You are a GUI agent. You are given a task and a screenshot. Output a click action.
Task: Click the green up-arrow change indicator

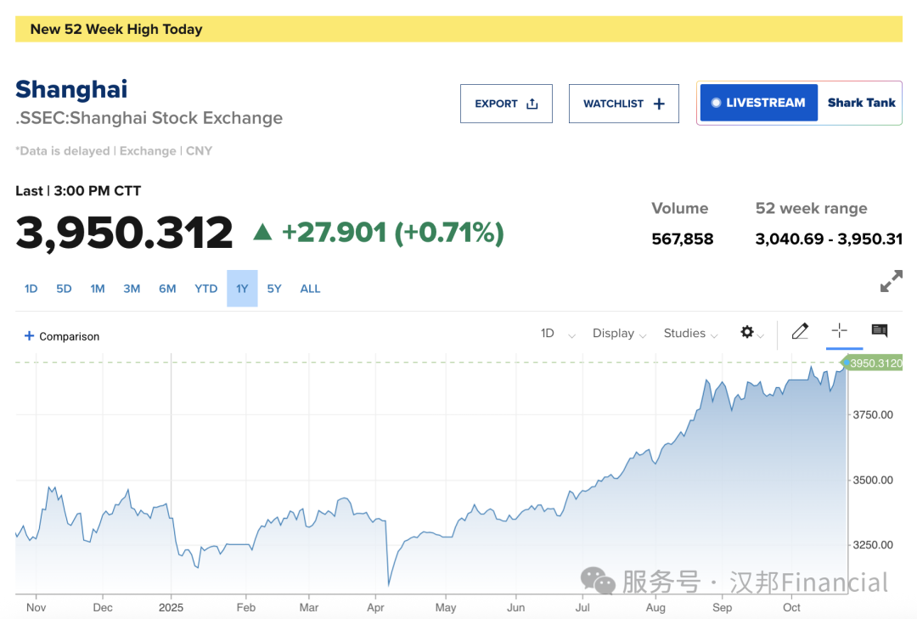pos(263,231)
